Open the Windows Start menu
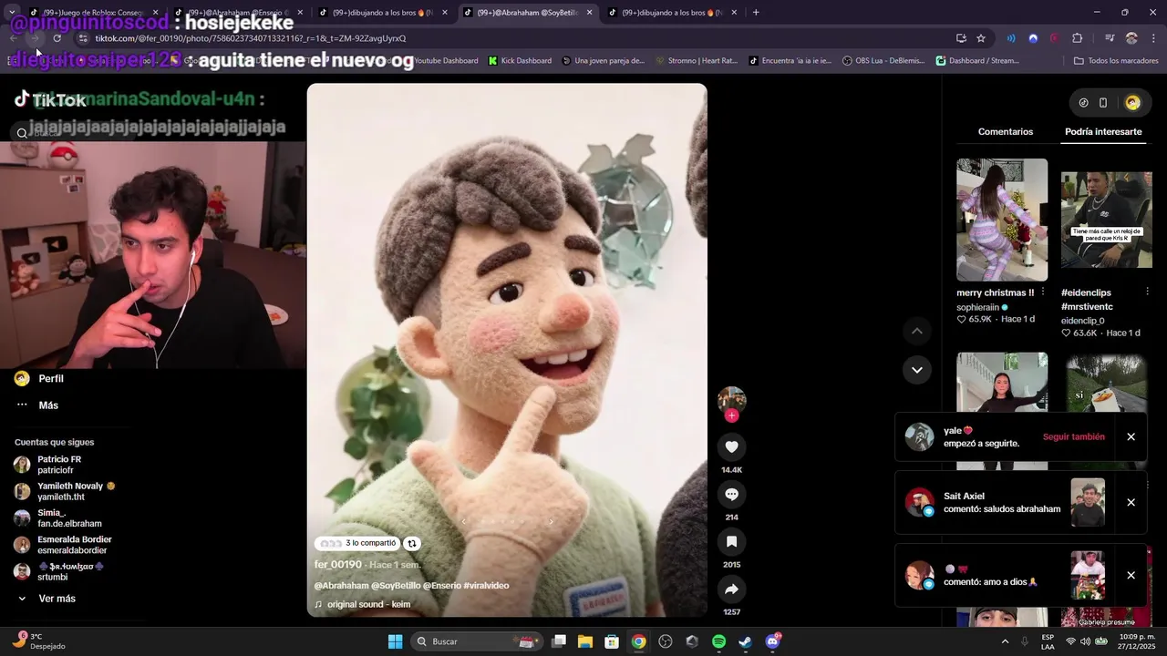Screen dimensions: 1167x656 click(395, 641)
